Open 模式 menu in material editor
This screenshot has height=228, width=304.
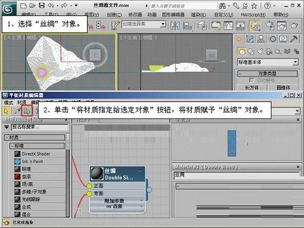(x=9, y=102)
